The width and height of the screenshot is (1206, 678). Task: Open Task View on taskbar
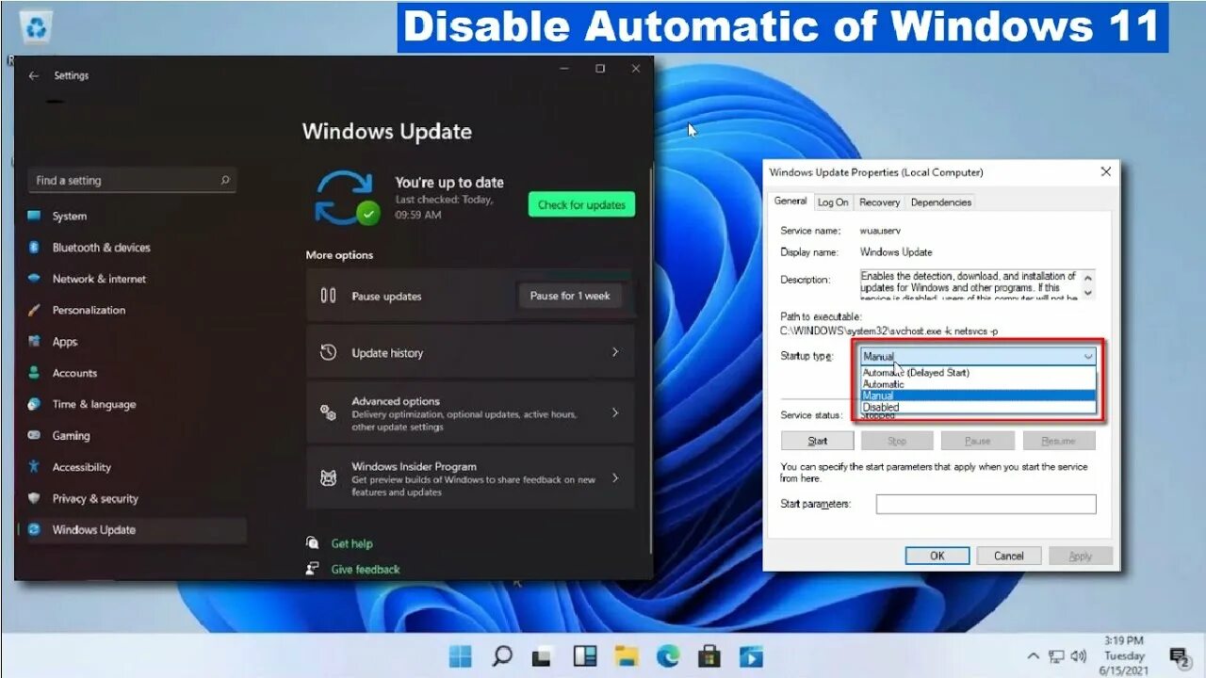542,656
